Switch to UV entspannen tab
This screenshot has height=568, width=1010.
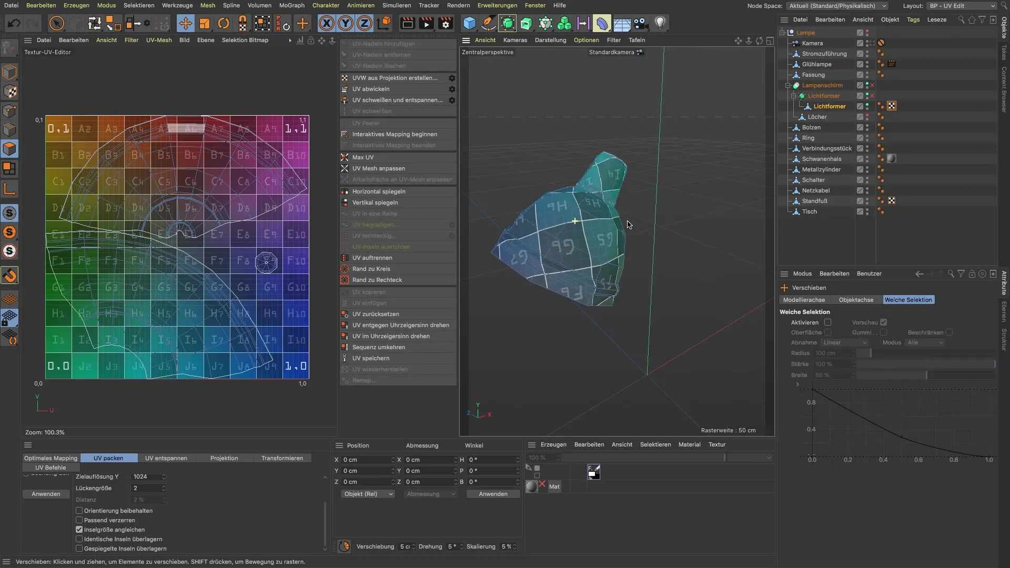[166, 458]
